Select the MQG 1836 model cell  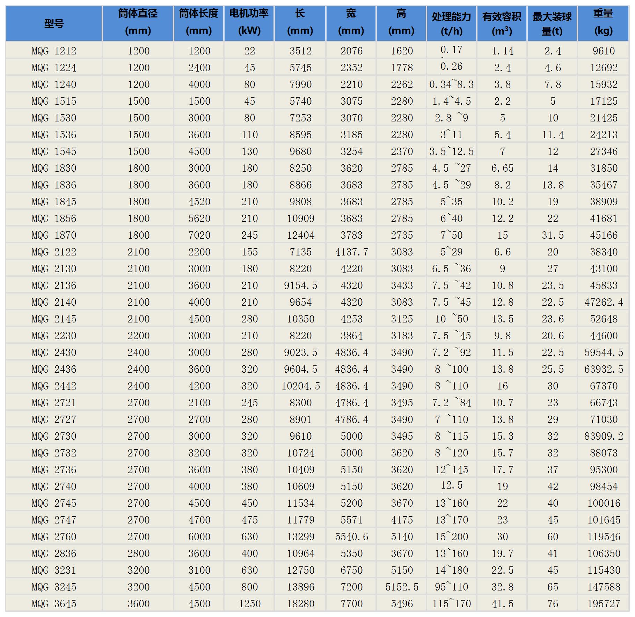54,185
